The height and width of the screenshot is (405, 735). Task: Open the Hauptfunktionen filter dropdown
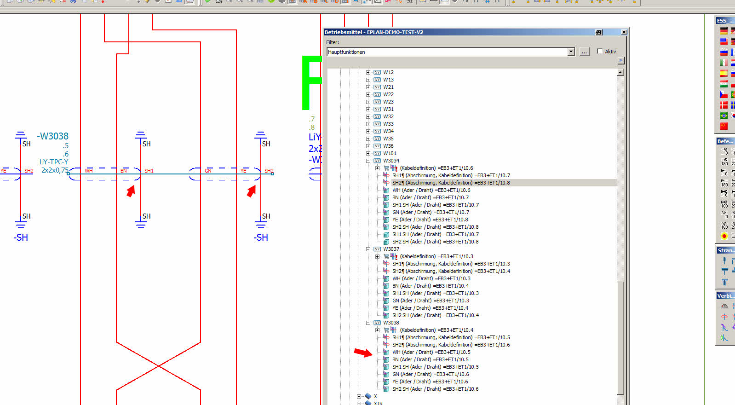point(571,52)
